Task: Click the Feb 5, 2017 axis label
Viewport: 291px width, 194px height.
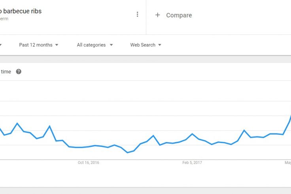Action: click(x=192, y=163)
